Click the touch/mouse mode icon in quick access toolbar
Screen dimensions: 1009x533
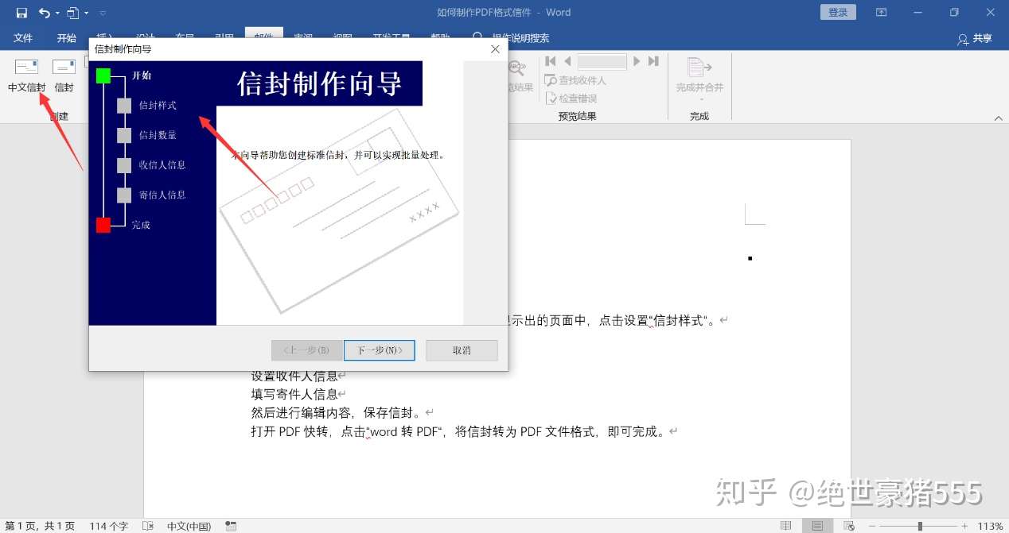pos(73,13)
